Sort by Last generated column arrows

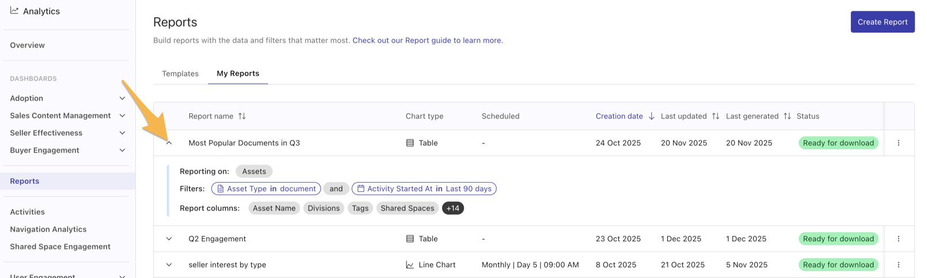787,116
